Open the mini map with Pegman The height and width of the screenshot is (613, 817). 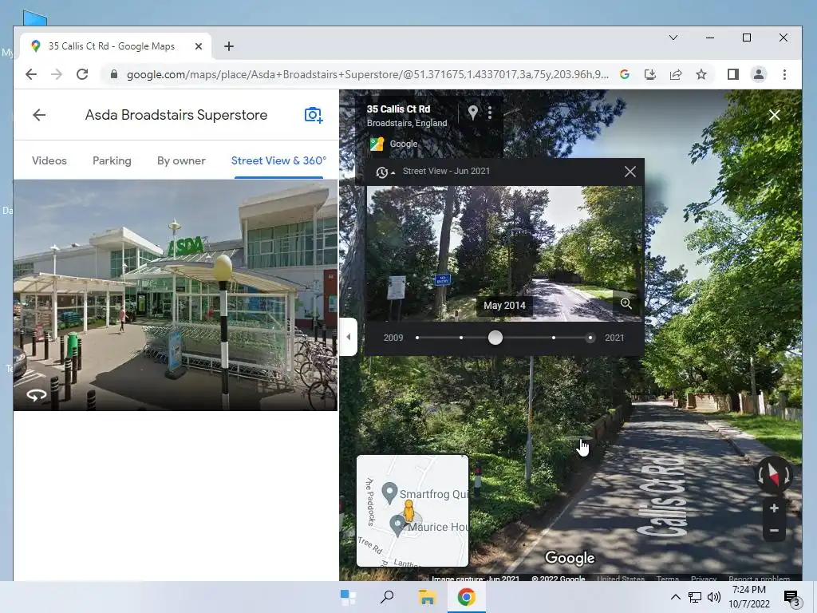point(412,511)
